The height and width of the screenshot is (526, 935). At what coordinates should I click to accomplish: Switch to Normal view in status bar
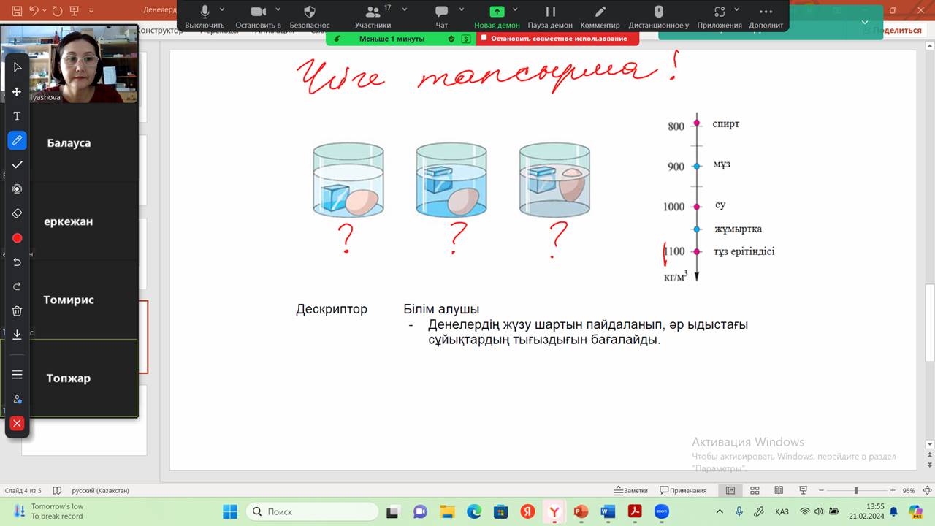coord(730,490)
